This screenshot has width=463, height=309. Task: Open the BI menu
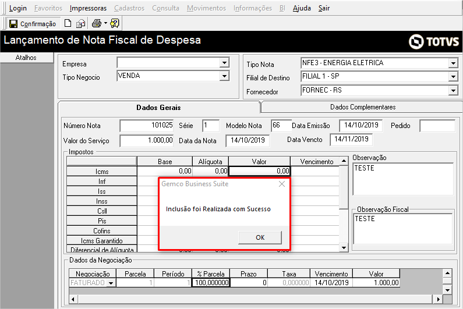tap(282, 8)
